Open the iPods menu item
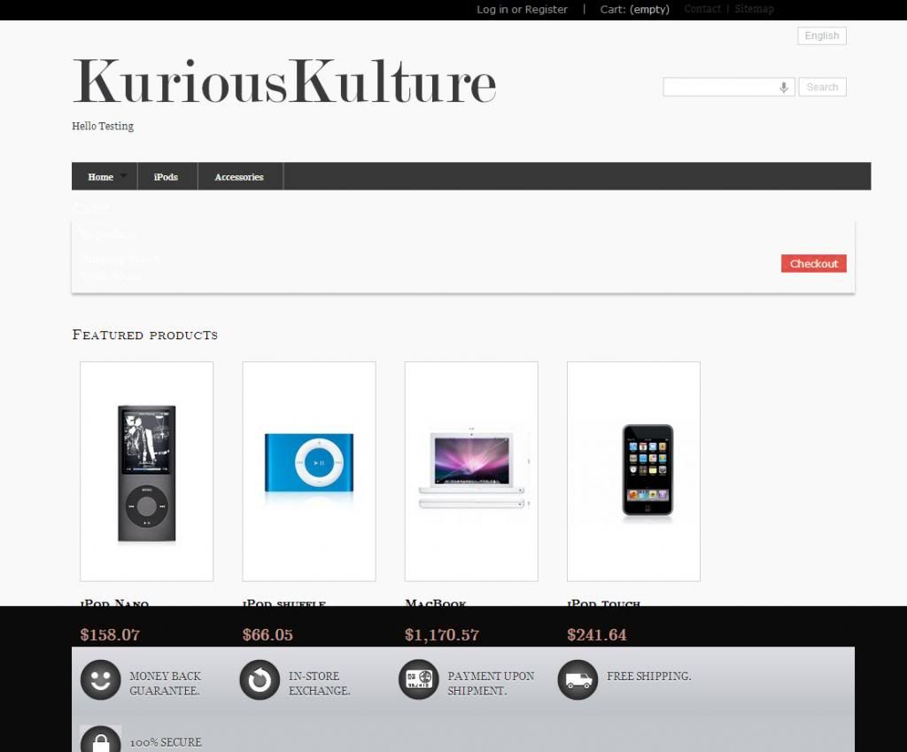The height and width of the screenshot is (752, 907). tap(166, 177)
